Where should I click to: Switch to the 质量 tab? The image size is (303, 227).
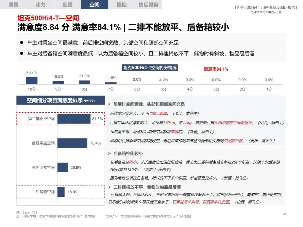tap(13, 4)
